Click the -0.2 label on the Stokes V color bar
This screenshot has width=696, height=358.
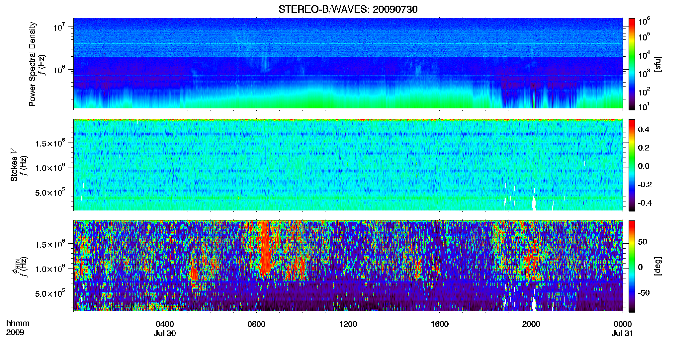[645, 185]
